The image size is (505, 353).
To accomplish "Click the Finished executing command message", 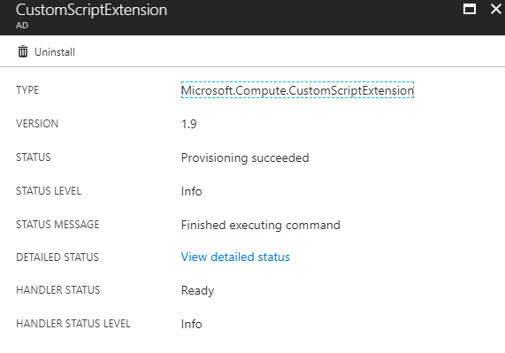I will pyautogui.click(x=261, y=225).
